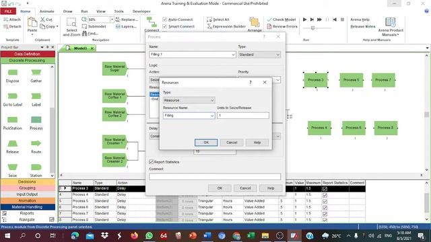The height and width of the screenshot is (242, 431).
Task: Adjust the run speed slider
Action: [312, 28]
